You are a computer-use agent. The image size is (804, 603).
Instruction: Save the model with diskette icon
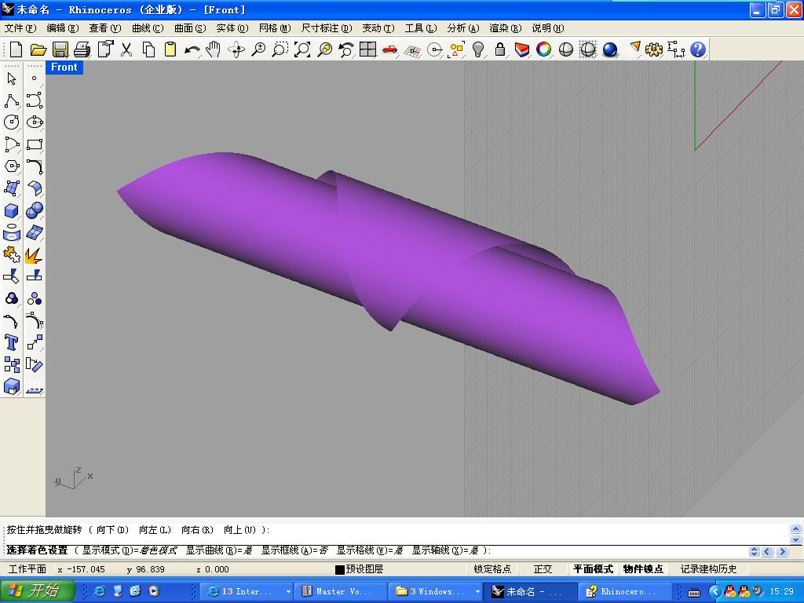pos(60,49)
